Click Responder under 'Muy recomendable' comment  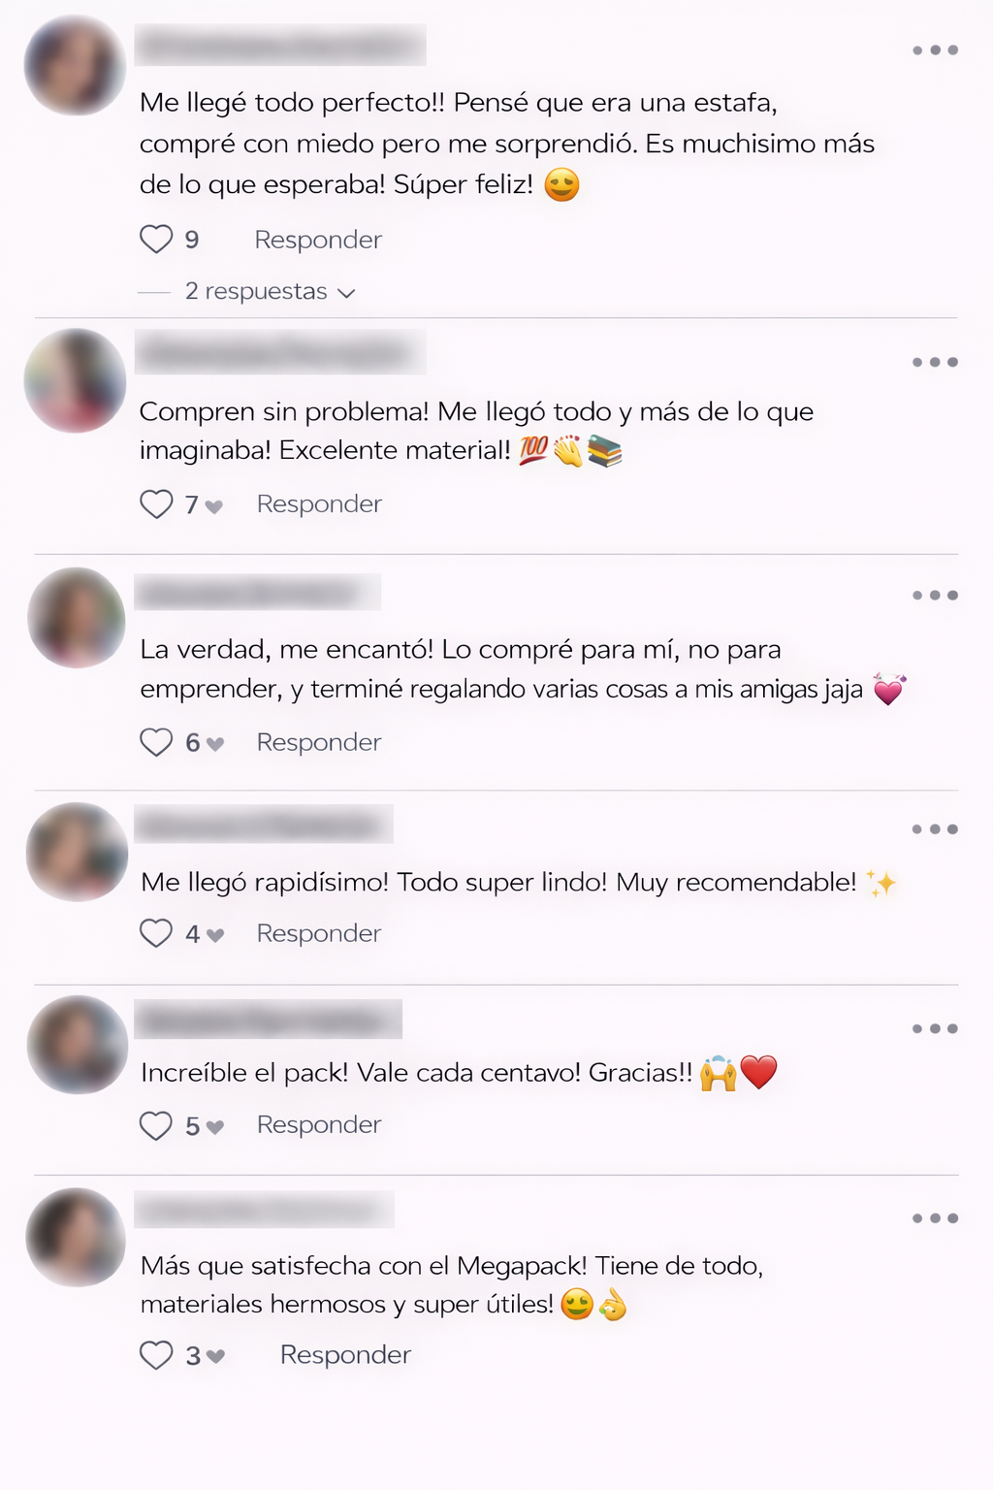pos(319,933)
